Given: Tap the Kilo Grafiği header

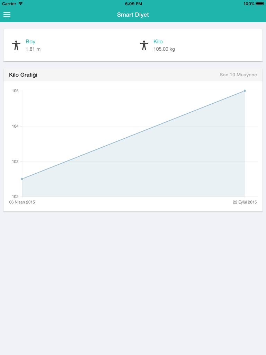Looking at the screenshot, I should tap(23, 75).
